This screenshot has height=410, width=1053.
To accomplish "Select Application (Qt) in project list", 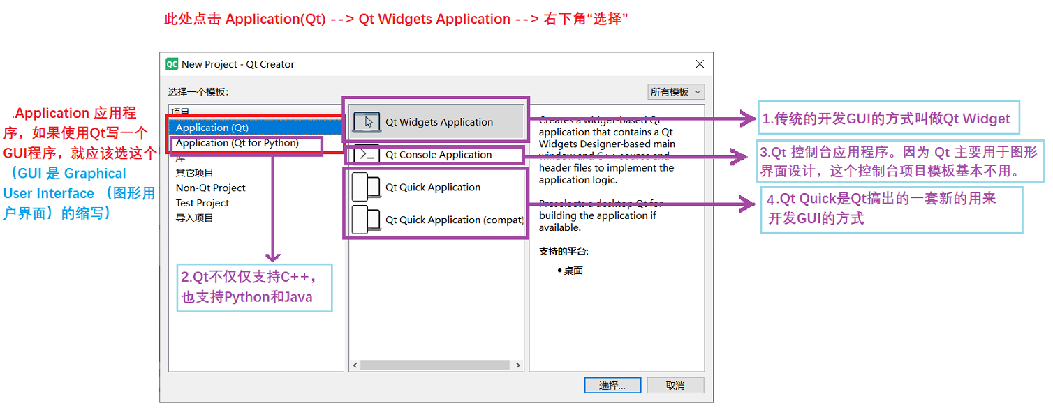I will point(256,128).
